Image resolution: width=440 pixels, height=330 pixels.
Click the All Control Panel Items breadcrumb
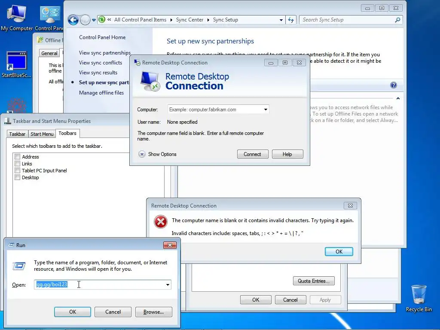141,20
